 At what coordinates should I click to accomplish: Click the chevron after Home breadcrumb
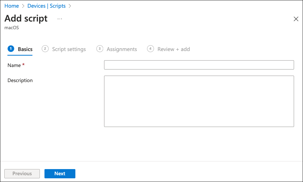pos(23,6)
